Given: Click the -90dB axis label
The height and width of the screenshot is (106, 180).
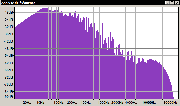Looking at the screenshot, I should click(x=8, y=97).
